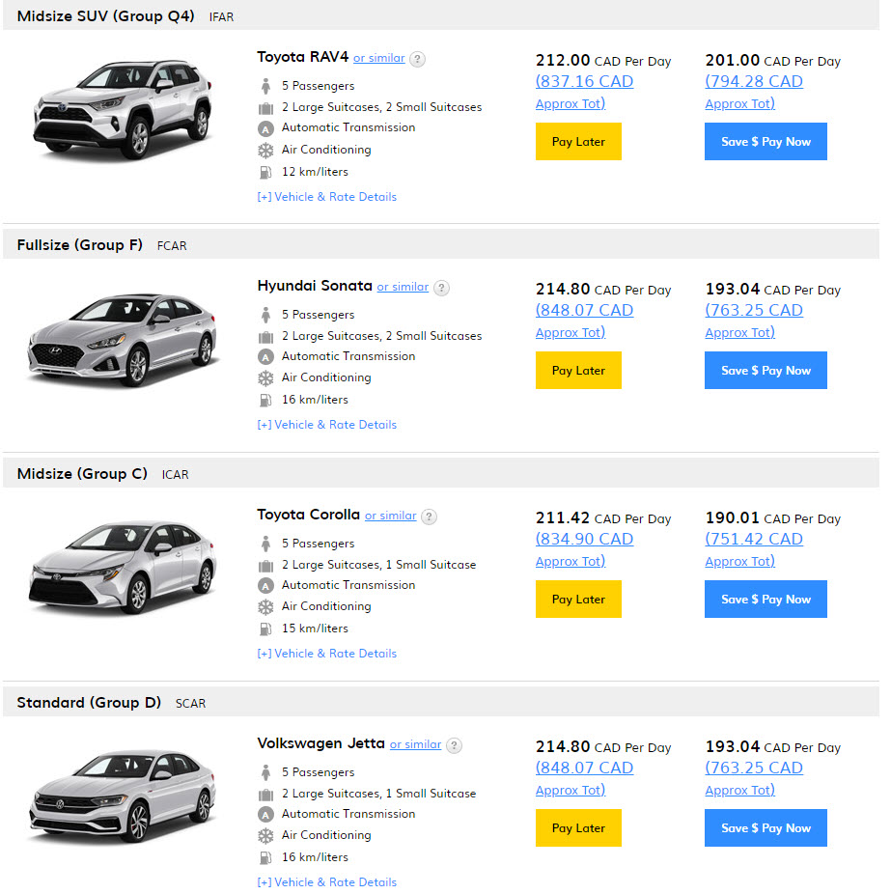The height and width of the screenshot is (894, 891).
Task: Expand Vehicle & Rate Details for Volkswagen Jetta
Action: (326, 882)
